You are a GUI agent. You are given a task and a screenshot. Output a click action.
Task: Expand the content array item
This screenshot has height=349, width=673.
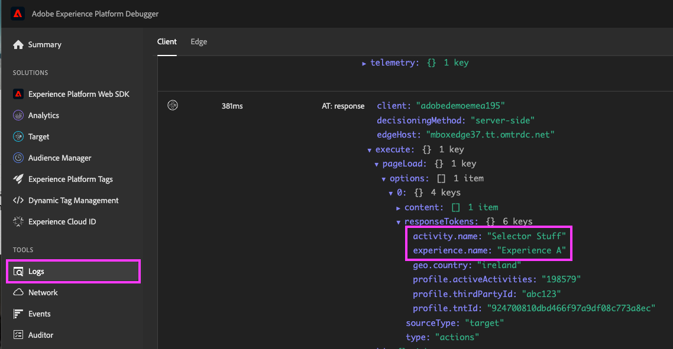[x=398, y=207]
